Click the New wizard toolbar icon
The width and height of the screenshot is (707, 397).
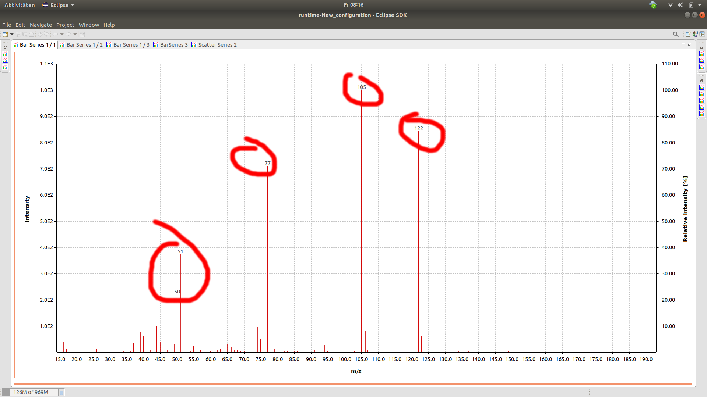(5, 34)
